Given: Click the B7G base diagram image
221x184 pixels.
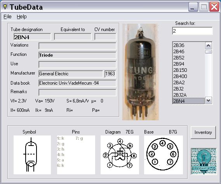Looking at the screenshot, I should 164,155.
